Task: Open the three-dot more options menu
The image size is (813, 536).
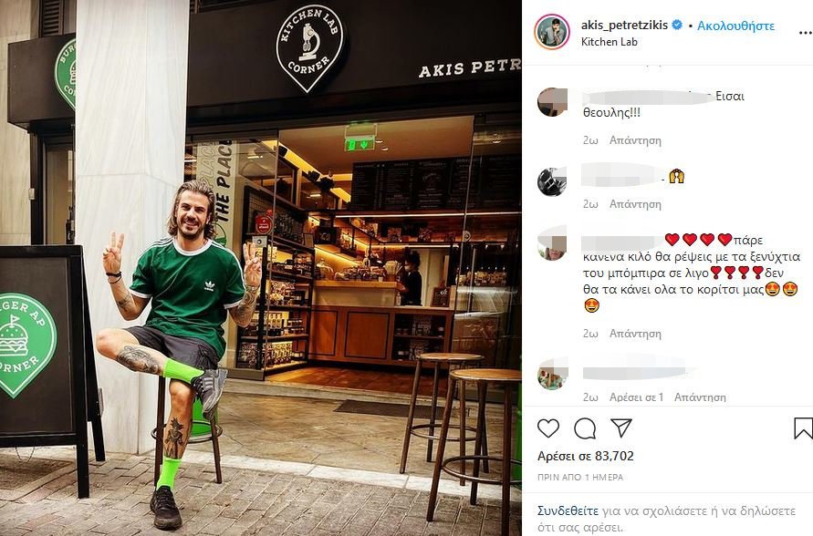Action: (x=805, y=33)
